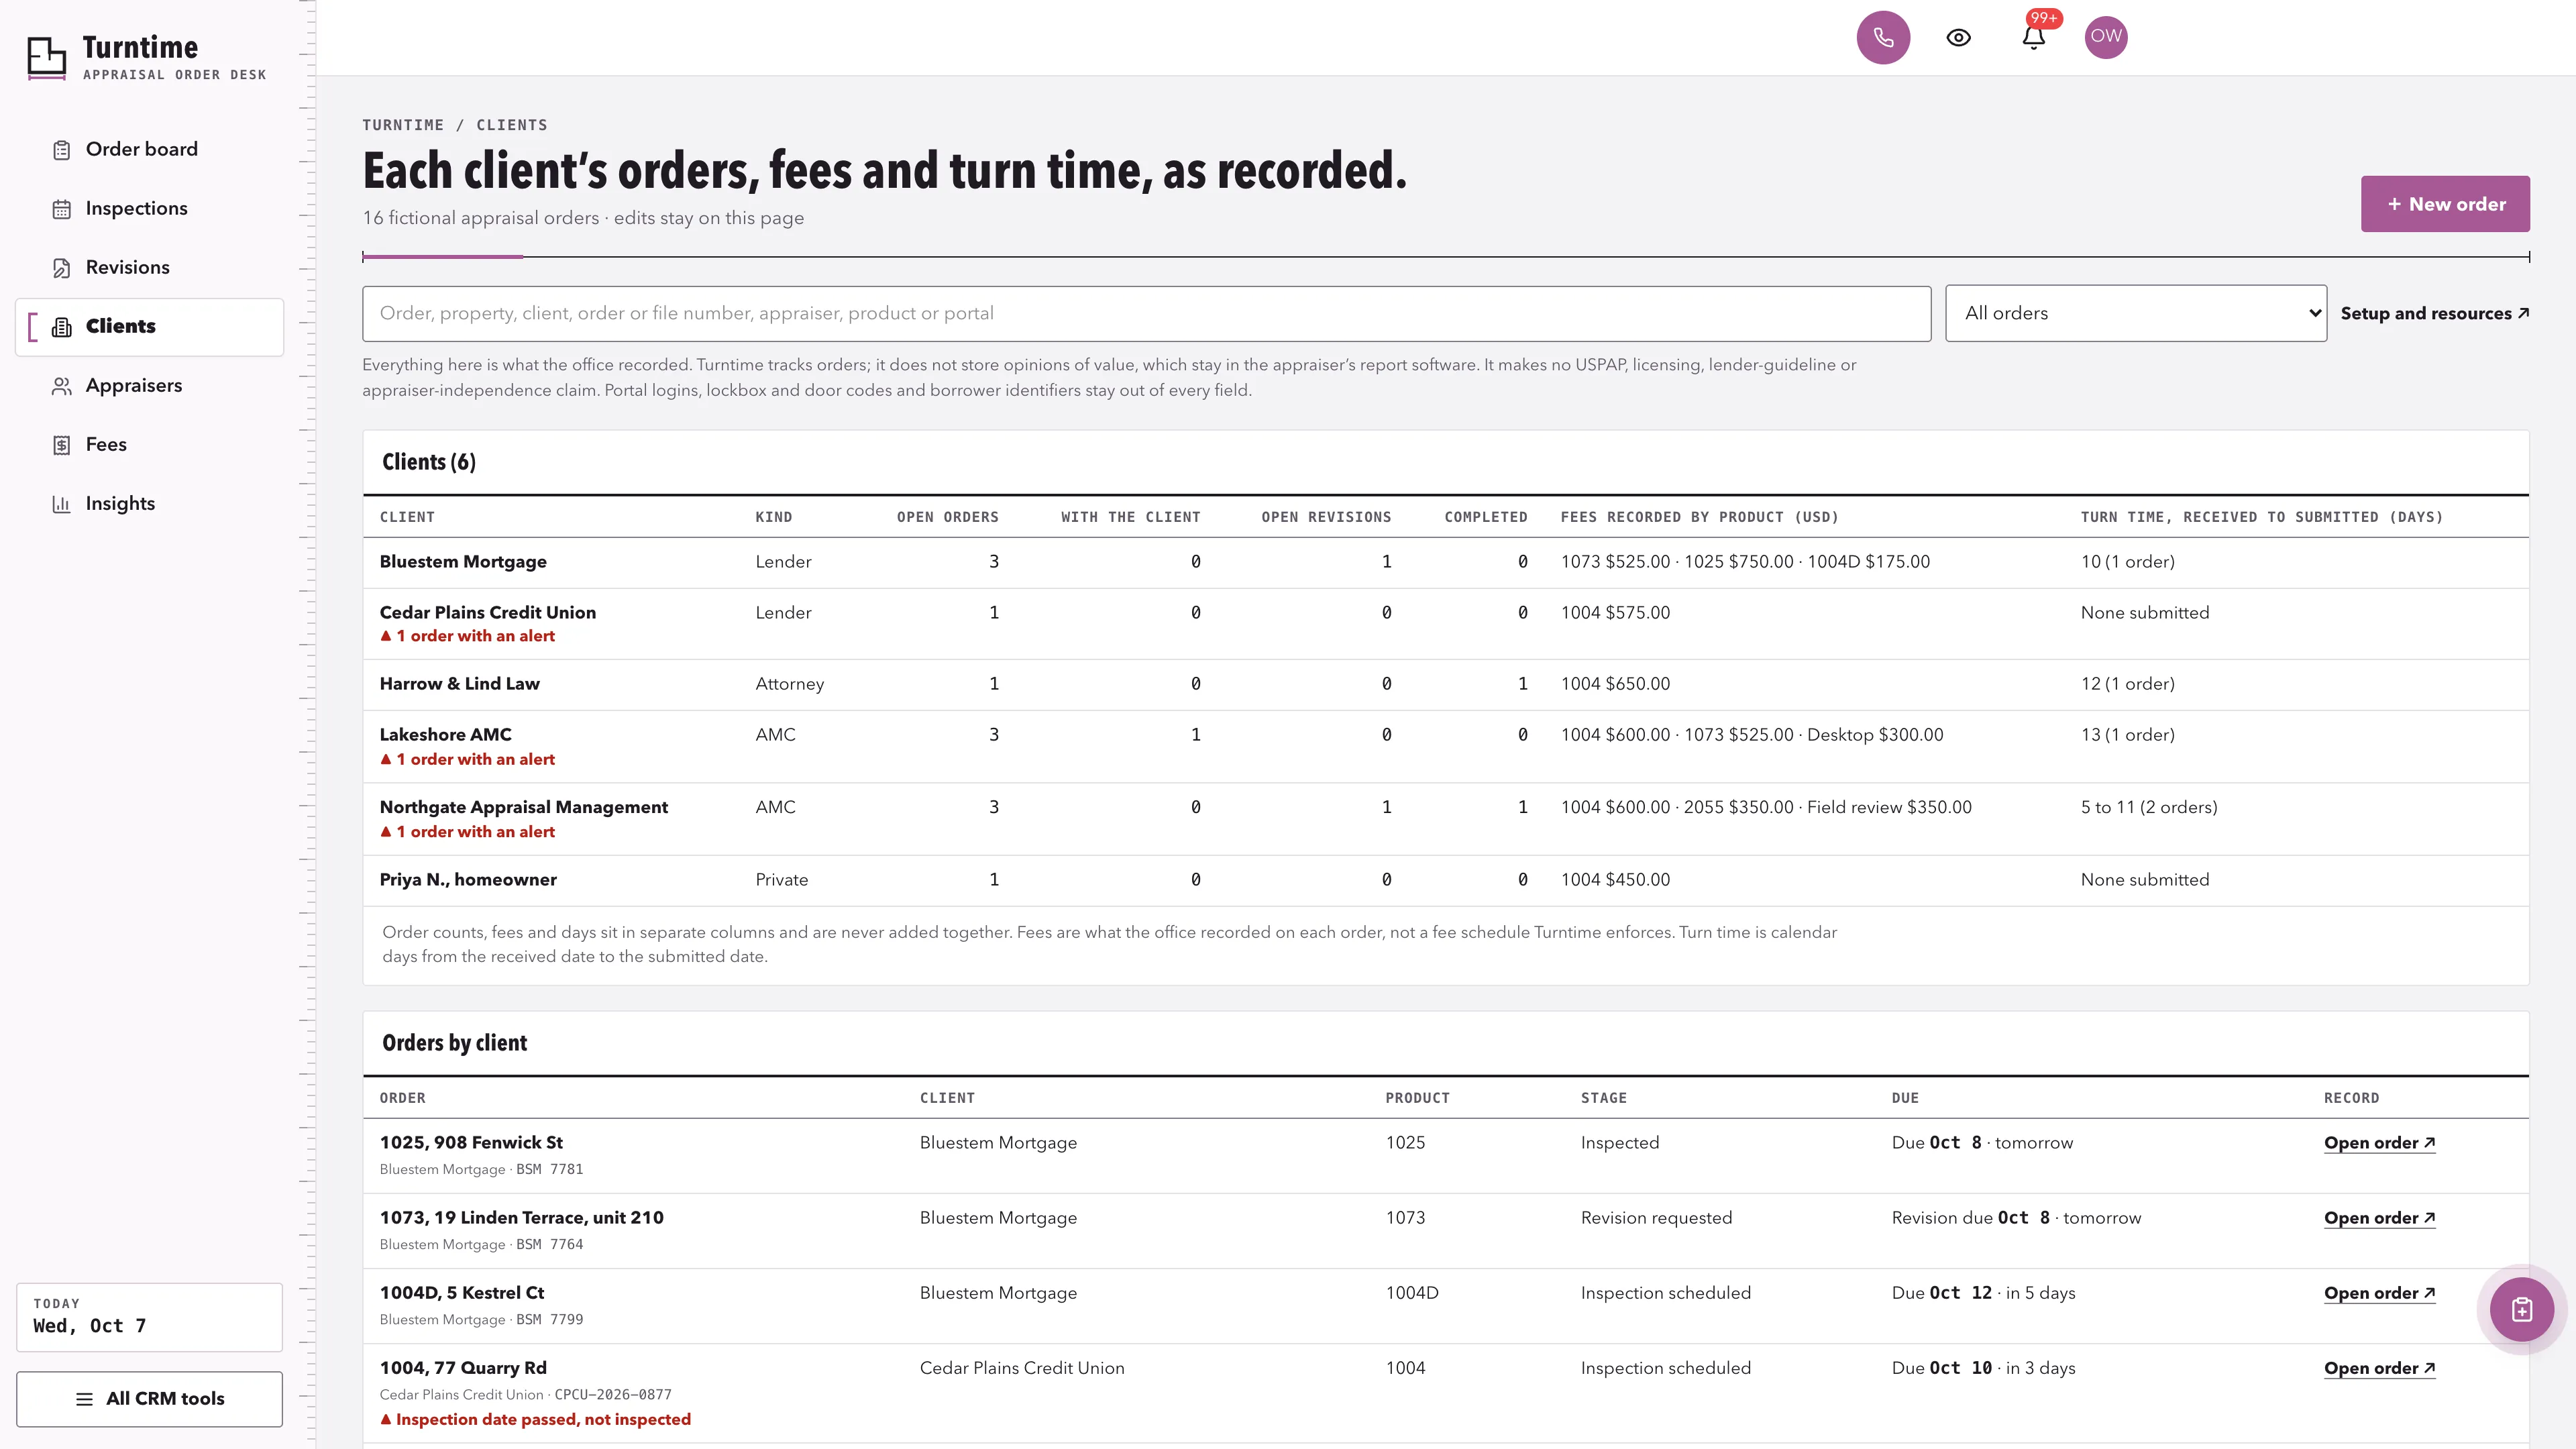Focus the order search input field
Viewport: 2576px width, 1449px height.
[1146, 314]
